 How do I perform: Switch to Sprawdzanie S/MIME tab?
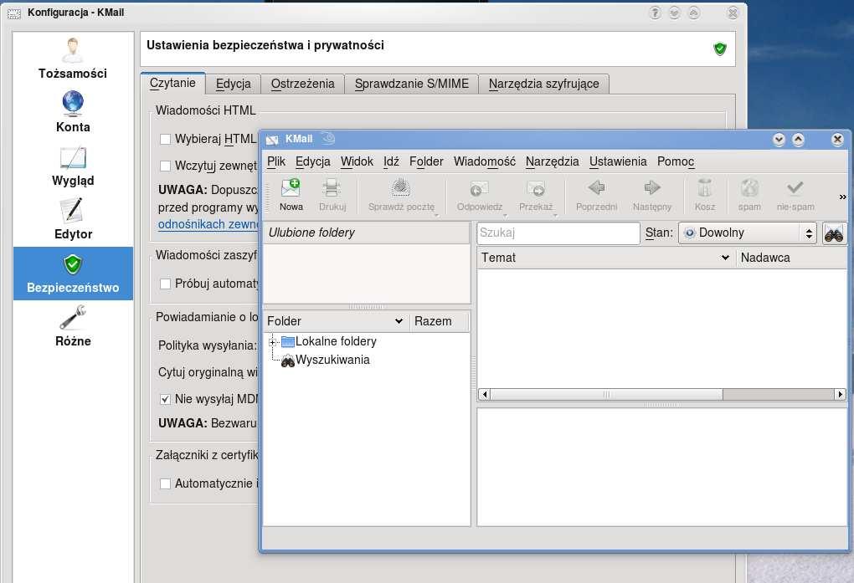[x=411, y=84]
